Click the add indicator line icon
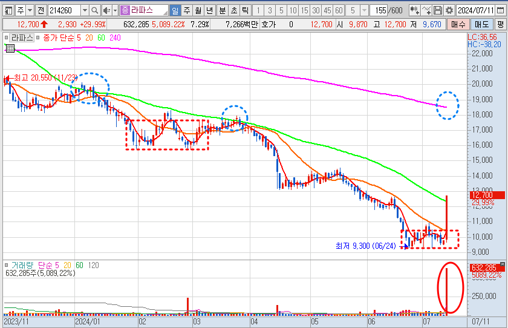 pyautogui.click(x=426, y=11)
